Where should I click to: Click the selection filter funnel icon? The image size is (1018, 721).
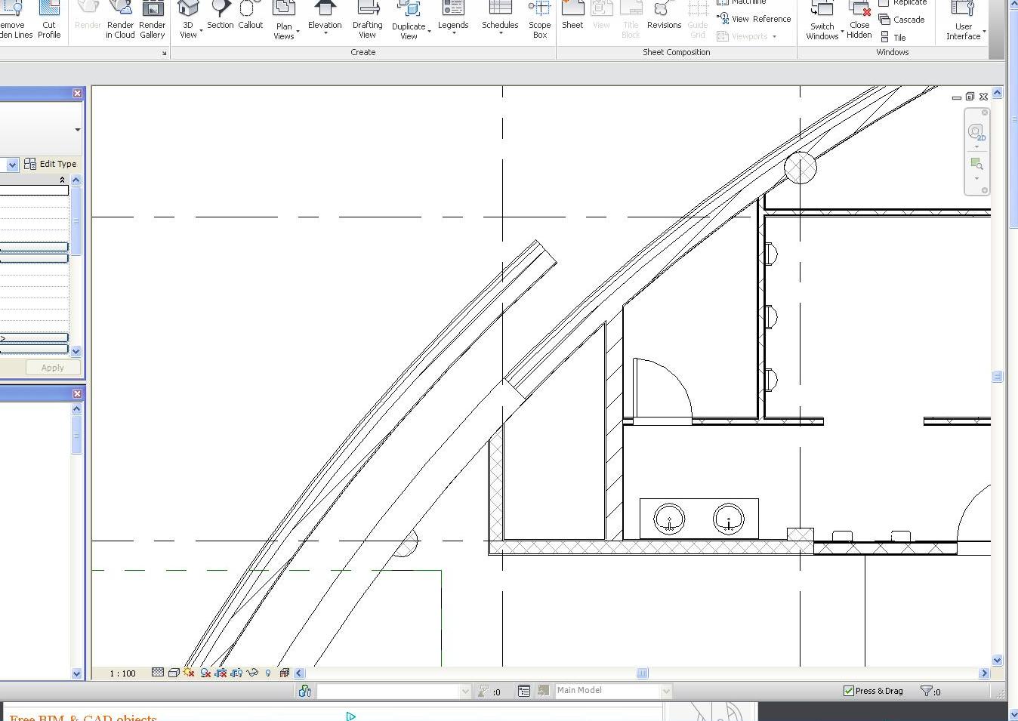click(927, 691)
